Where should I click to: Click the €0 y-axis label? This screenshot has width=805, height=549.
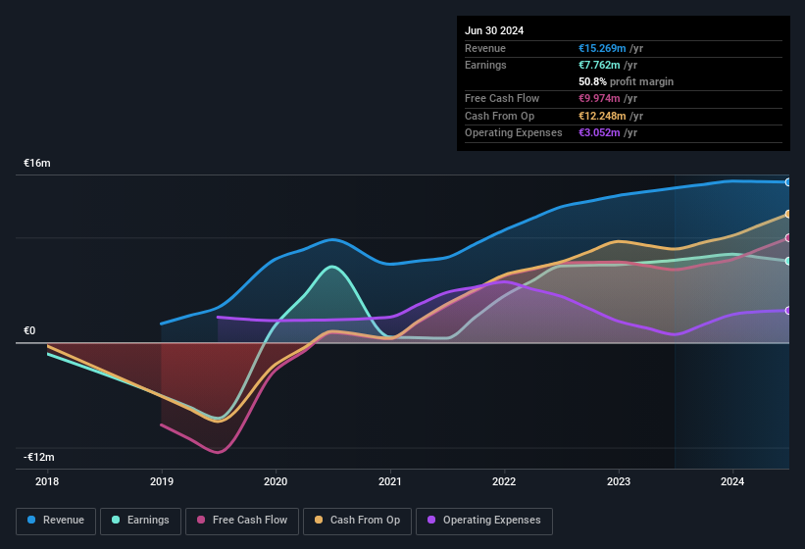(x=29, y=331)
